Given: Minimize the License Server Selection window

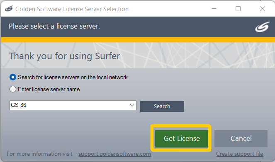Looking at the screenshot, I should point(214,9).
